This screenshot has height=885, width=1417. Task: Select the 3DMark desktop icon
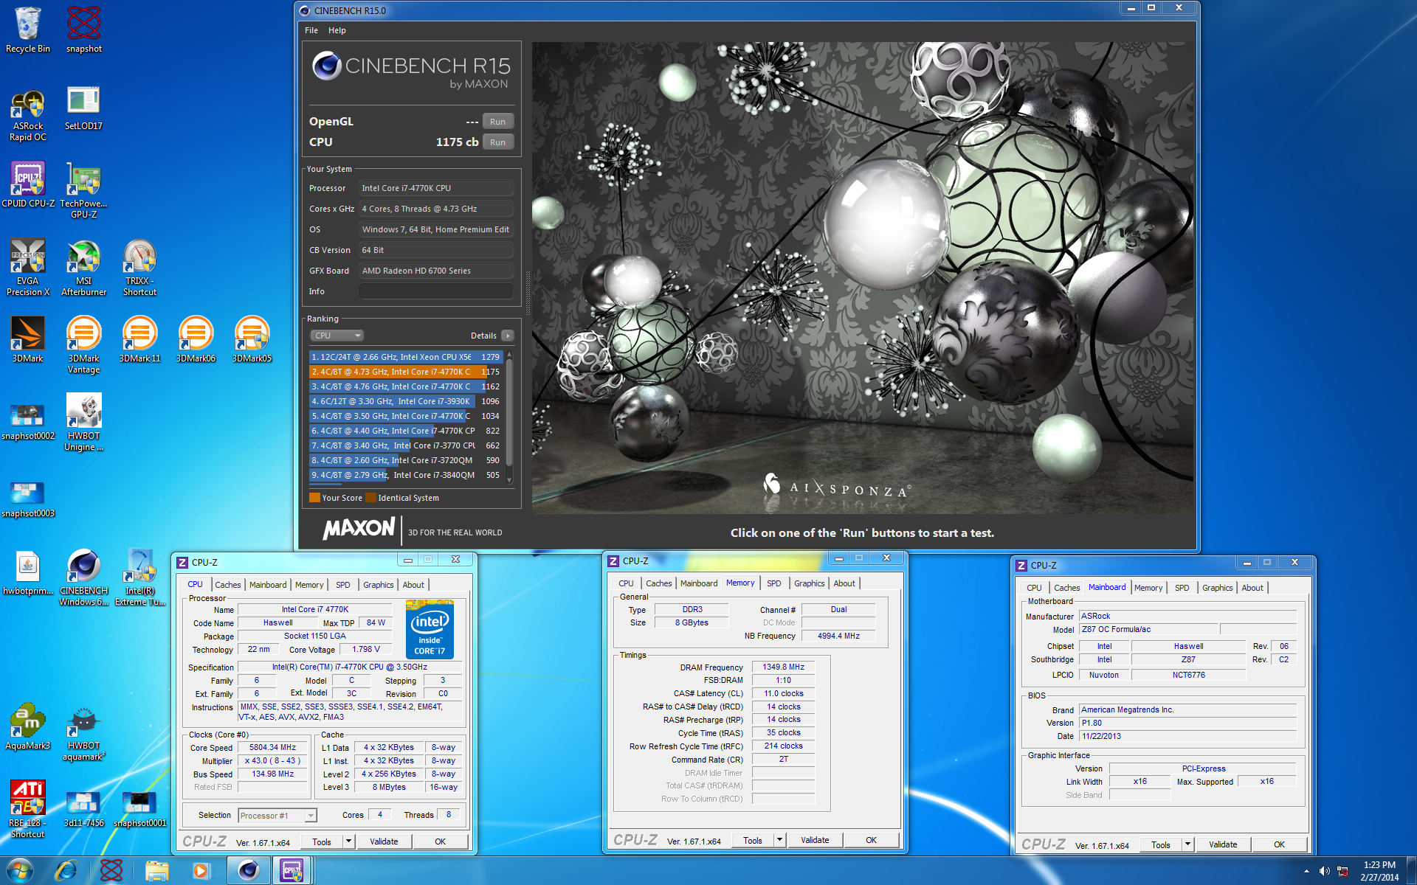click(x=28, y=339)
